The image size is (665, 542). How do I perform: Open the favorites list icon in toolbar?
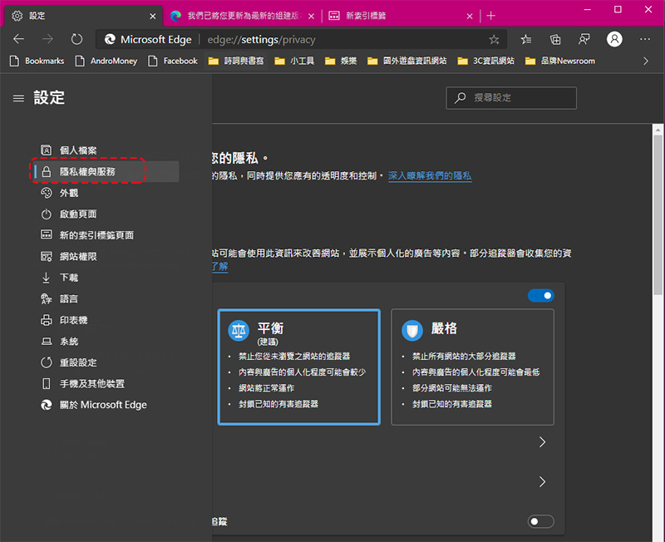[526, 39]
